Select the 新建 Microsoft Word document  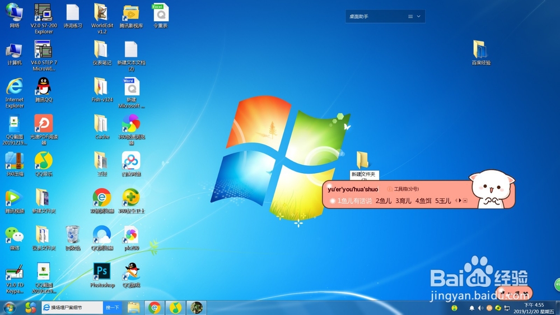point(131,93)
